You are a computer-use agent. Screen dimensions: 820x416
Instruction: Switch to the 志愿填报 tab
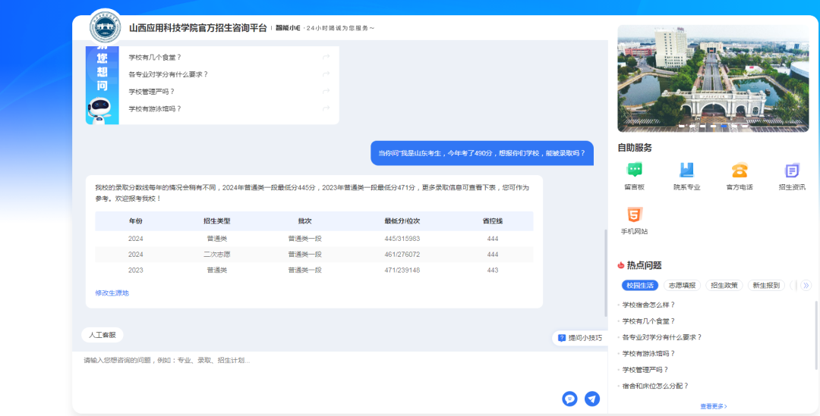click(x=681, y=286)
